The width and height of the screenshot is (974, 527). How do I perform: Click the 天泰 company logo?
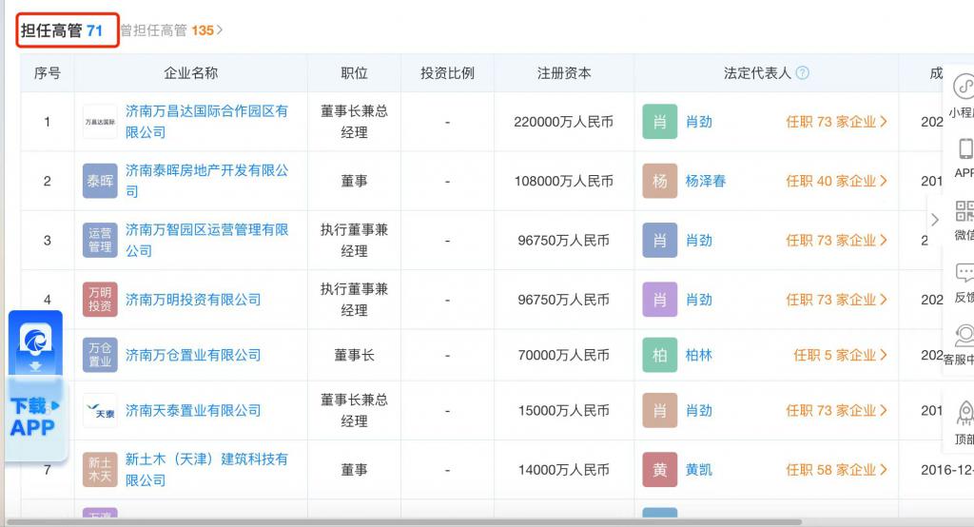(x=100, y=411)
